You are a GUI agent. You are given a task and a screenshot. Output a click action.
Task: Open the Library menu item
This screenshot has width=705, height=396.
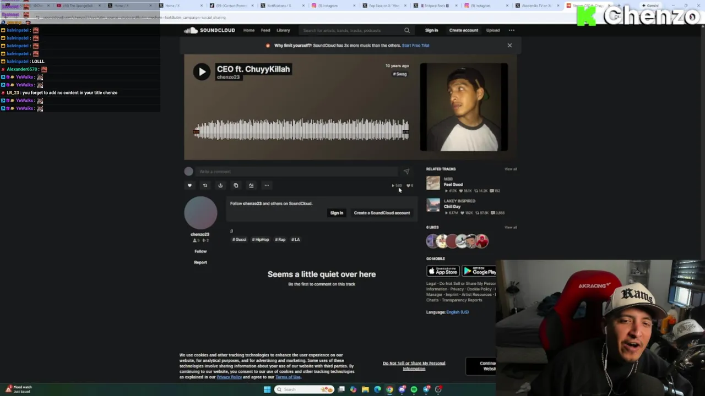[x=283, y=30]
